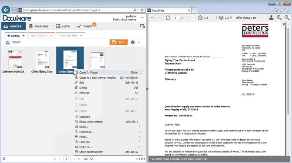Open the viewer toolbar chevron dropdown
The image size is (292, 163).
(152, 18)
